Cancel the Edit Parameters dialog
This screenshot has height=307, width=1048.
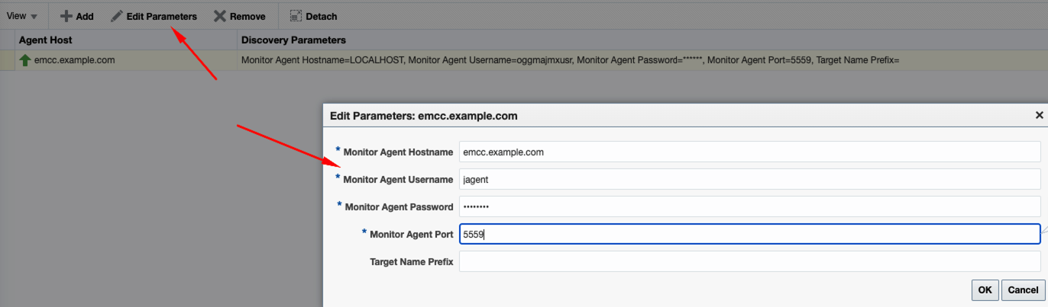click(x=1023, y=289)
